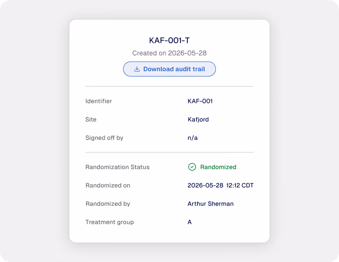This screenshot has width=339, height=262.
Task: Click the Site label
Action: click(x=91, y=119)
